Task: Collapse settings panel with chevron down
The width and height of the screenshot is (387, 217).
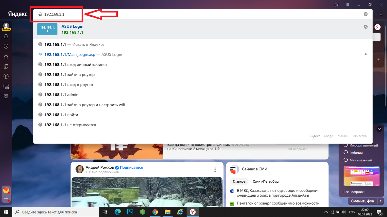Action: pyautogui.click(x=379, y=129)
